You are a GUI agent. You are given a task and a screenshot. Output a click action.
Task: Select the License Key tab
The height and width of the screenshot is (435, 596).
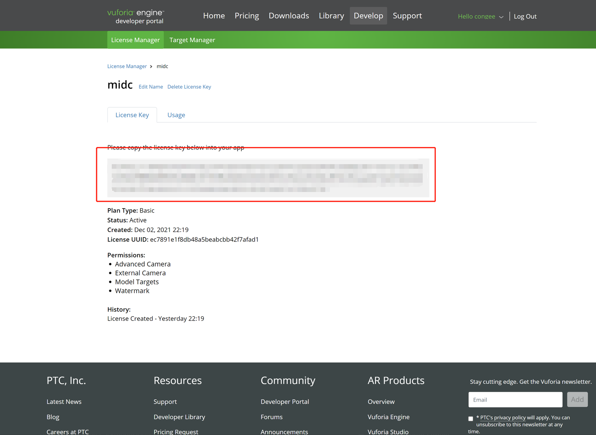pos(132,115)
